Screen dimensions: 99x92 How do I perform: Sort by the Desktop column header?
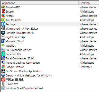[89, 3]
